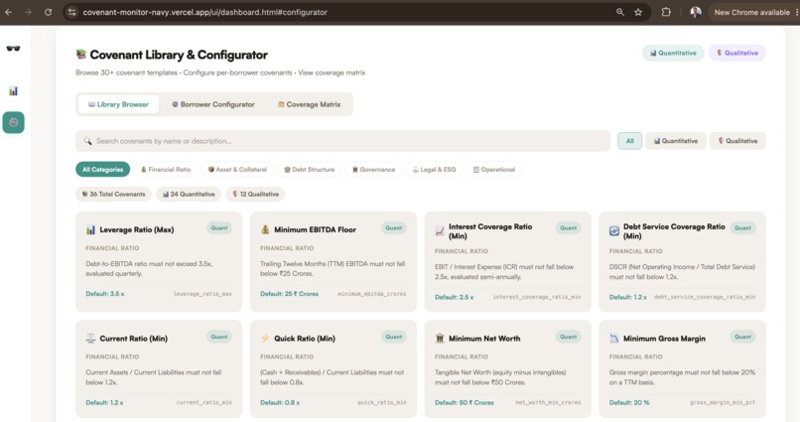This screenshot has width=800, height=422.
Task: Click the bank icon on Minimum Net Worth card
Action: (440, 339)
